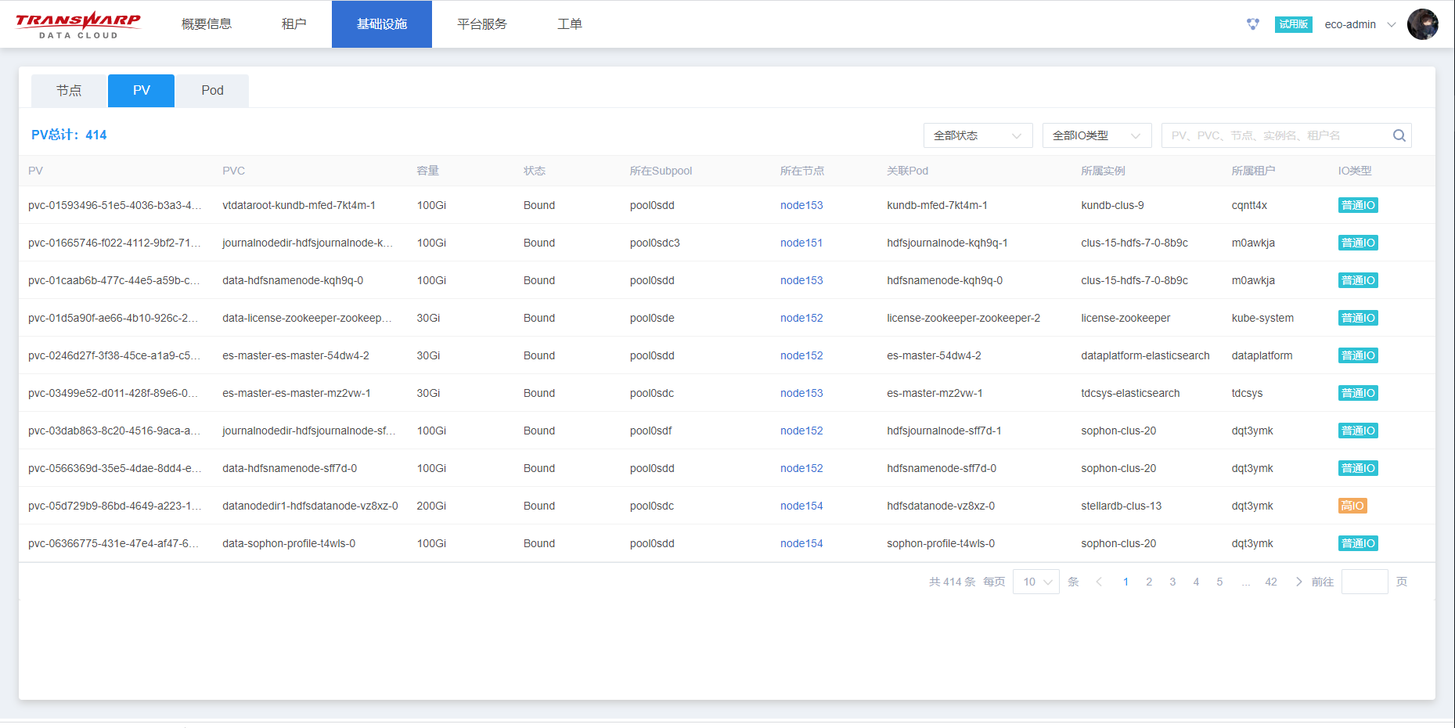Go to page 3
The image size is (1455, 728).
pyautogui.click(x=1172, y=582)
